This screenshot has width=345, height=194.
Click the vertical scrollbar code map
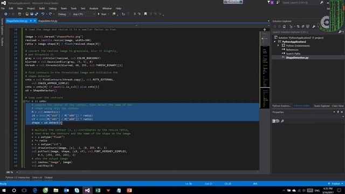click(x=265, y=70)
